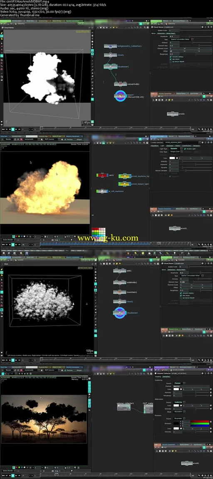Select arnold_skydome_light node
Viewport: 213px width, 479px height.
pos(125,176)
